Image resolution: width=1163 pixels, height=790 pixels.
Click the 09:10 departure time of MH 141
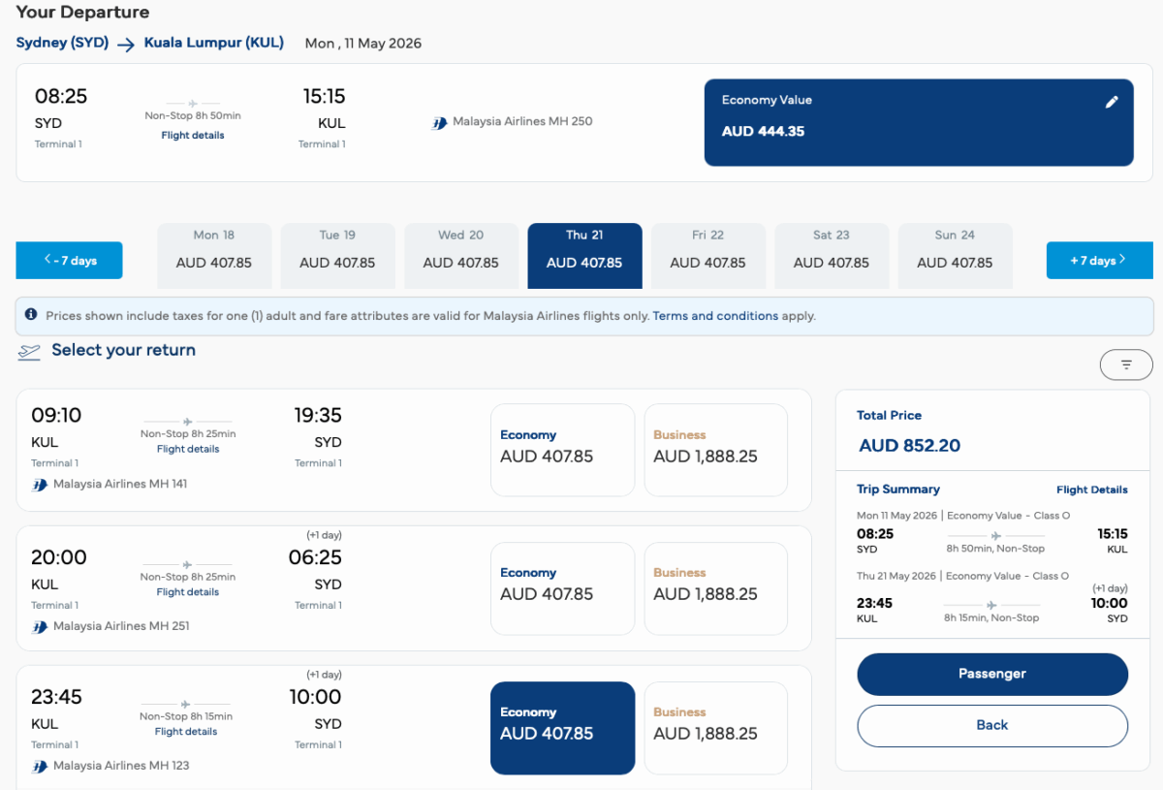[56, 416]
